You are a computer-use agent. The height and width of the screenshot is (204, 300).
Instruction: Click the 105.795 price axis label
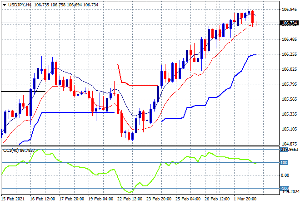coord(289,84)
